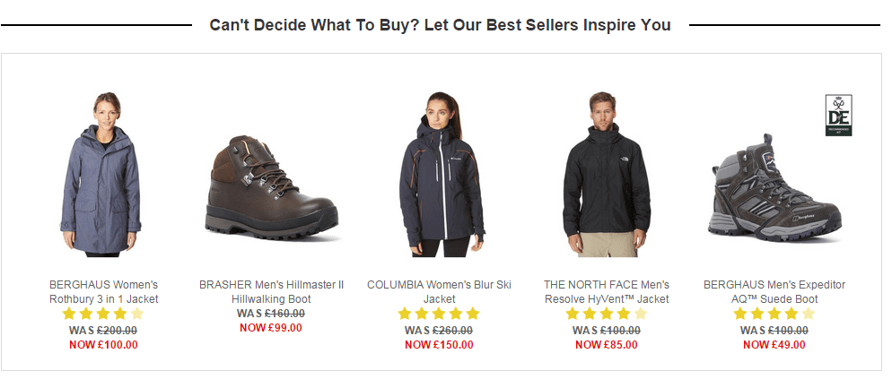Click star rating under Berghaus Expeditor Boot
This screenshot has width=892, height=388.
[x=774, y=315]
